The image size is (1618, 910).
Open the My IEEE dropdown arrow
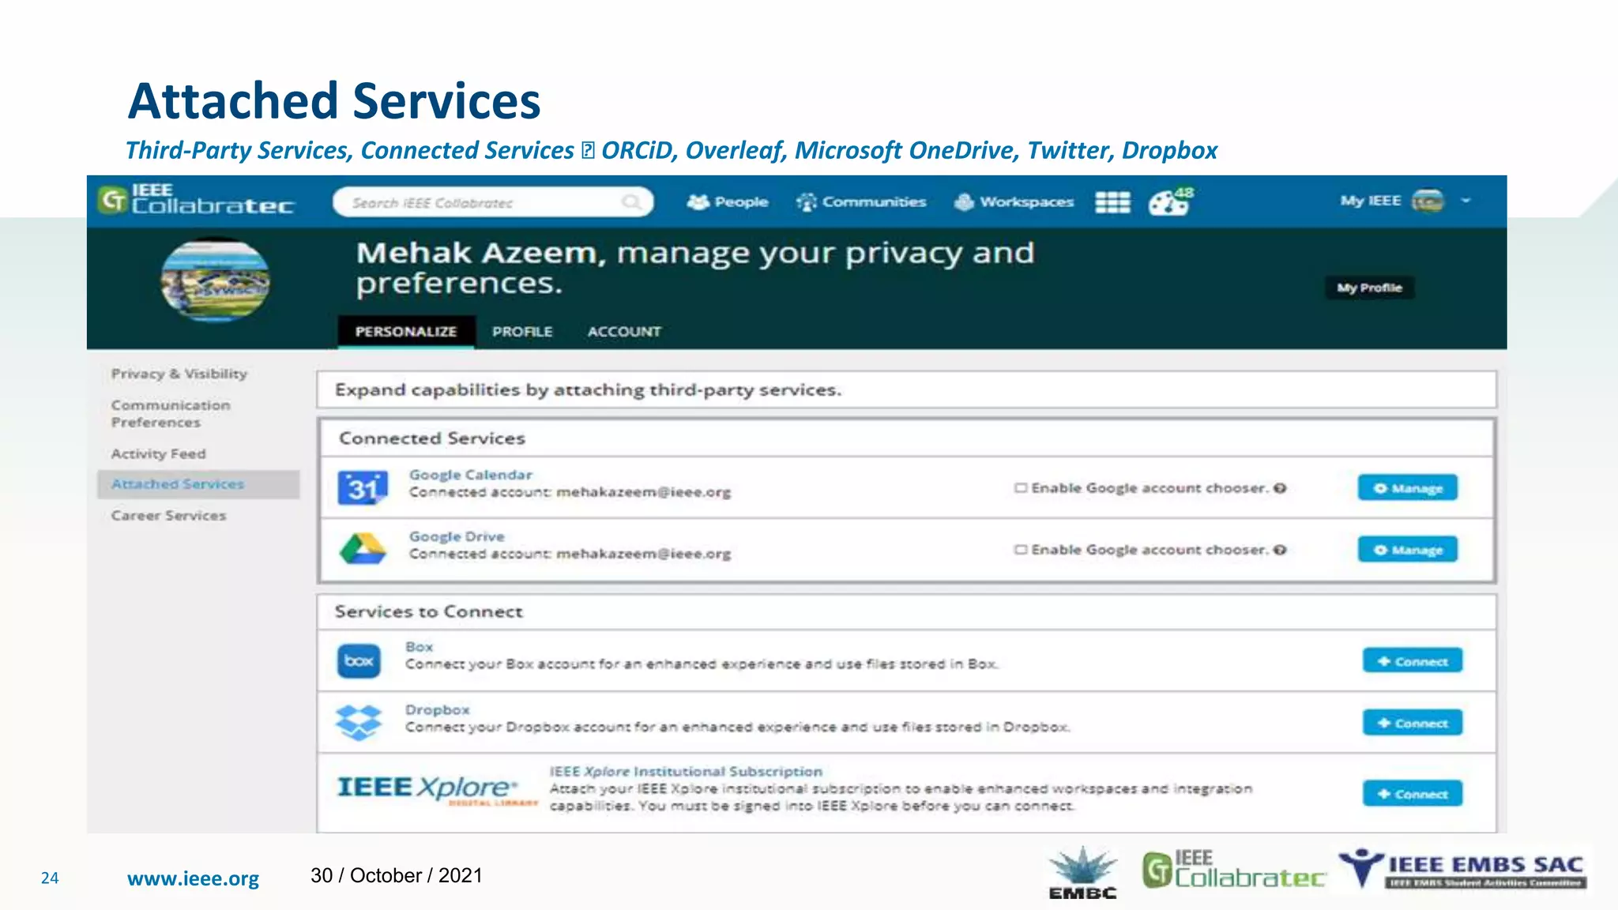pyautogui.click(x=1466, y=201)
